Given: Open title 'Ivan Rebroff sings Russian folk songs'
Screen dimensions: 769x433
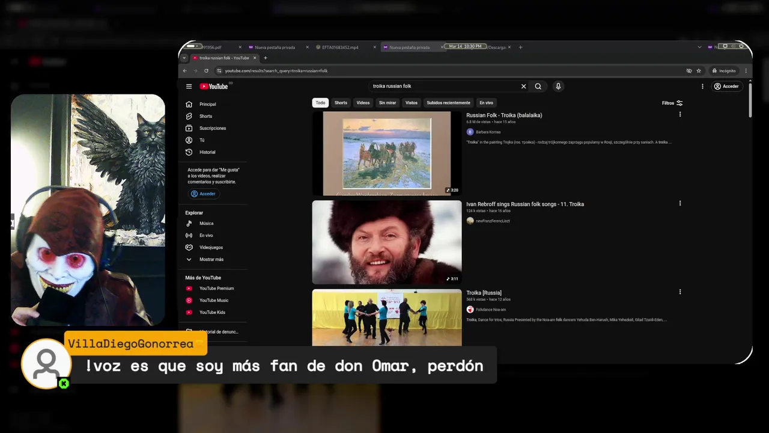Looking at the screenshot, I should (x=525, y=204).
